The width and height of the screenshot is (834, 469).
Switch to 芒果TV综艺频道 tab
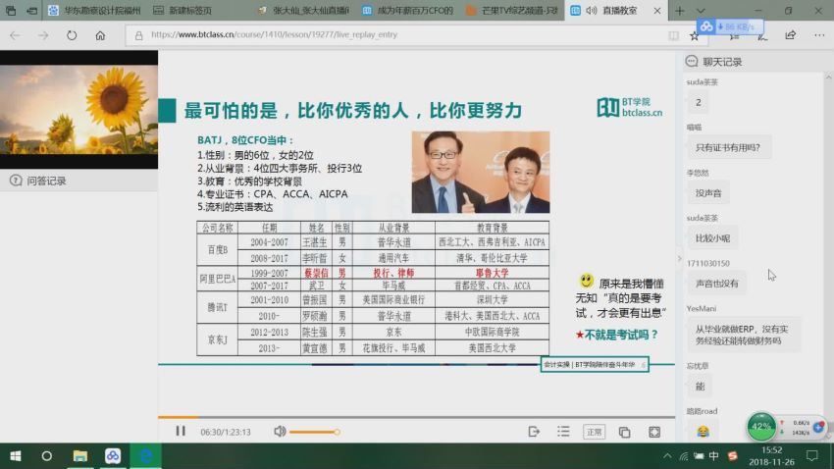point(513,10)
